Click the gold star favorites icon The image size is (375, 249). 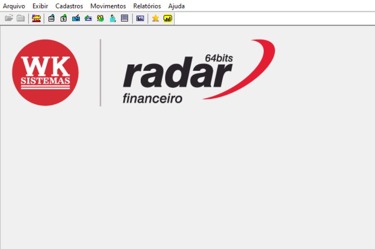click(155, 18)
